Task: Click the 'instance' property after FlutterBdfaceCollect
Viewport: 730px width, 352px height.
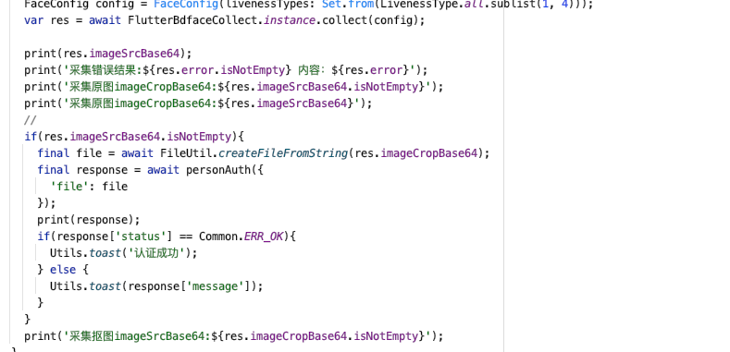Action: click(x=289, y=20)
